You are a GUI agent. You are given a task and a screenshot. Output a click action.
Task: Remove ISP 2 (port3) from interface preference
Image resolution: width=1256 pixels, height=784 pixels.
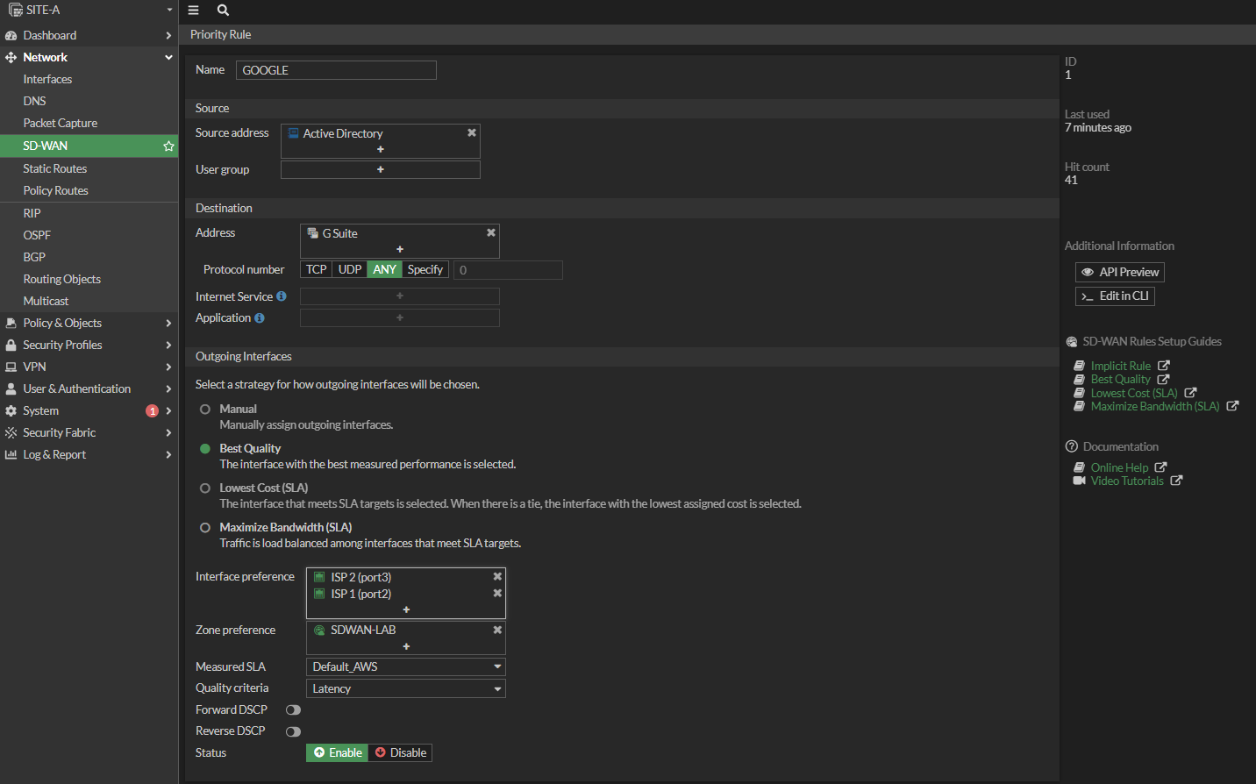[x=497, y=577]
